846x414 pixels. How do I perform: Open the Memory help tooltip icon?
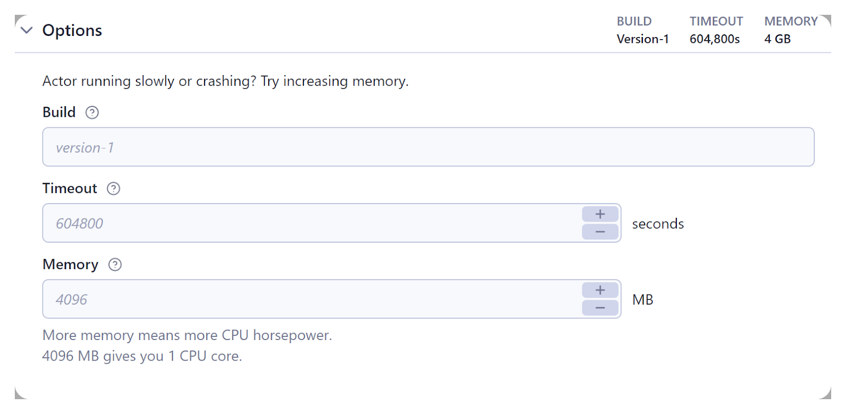click(115, 264)
